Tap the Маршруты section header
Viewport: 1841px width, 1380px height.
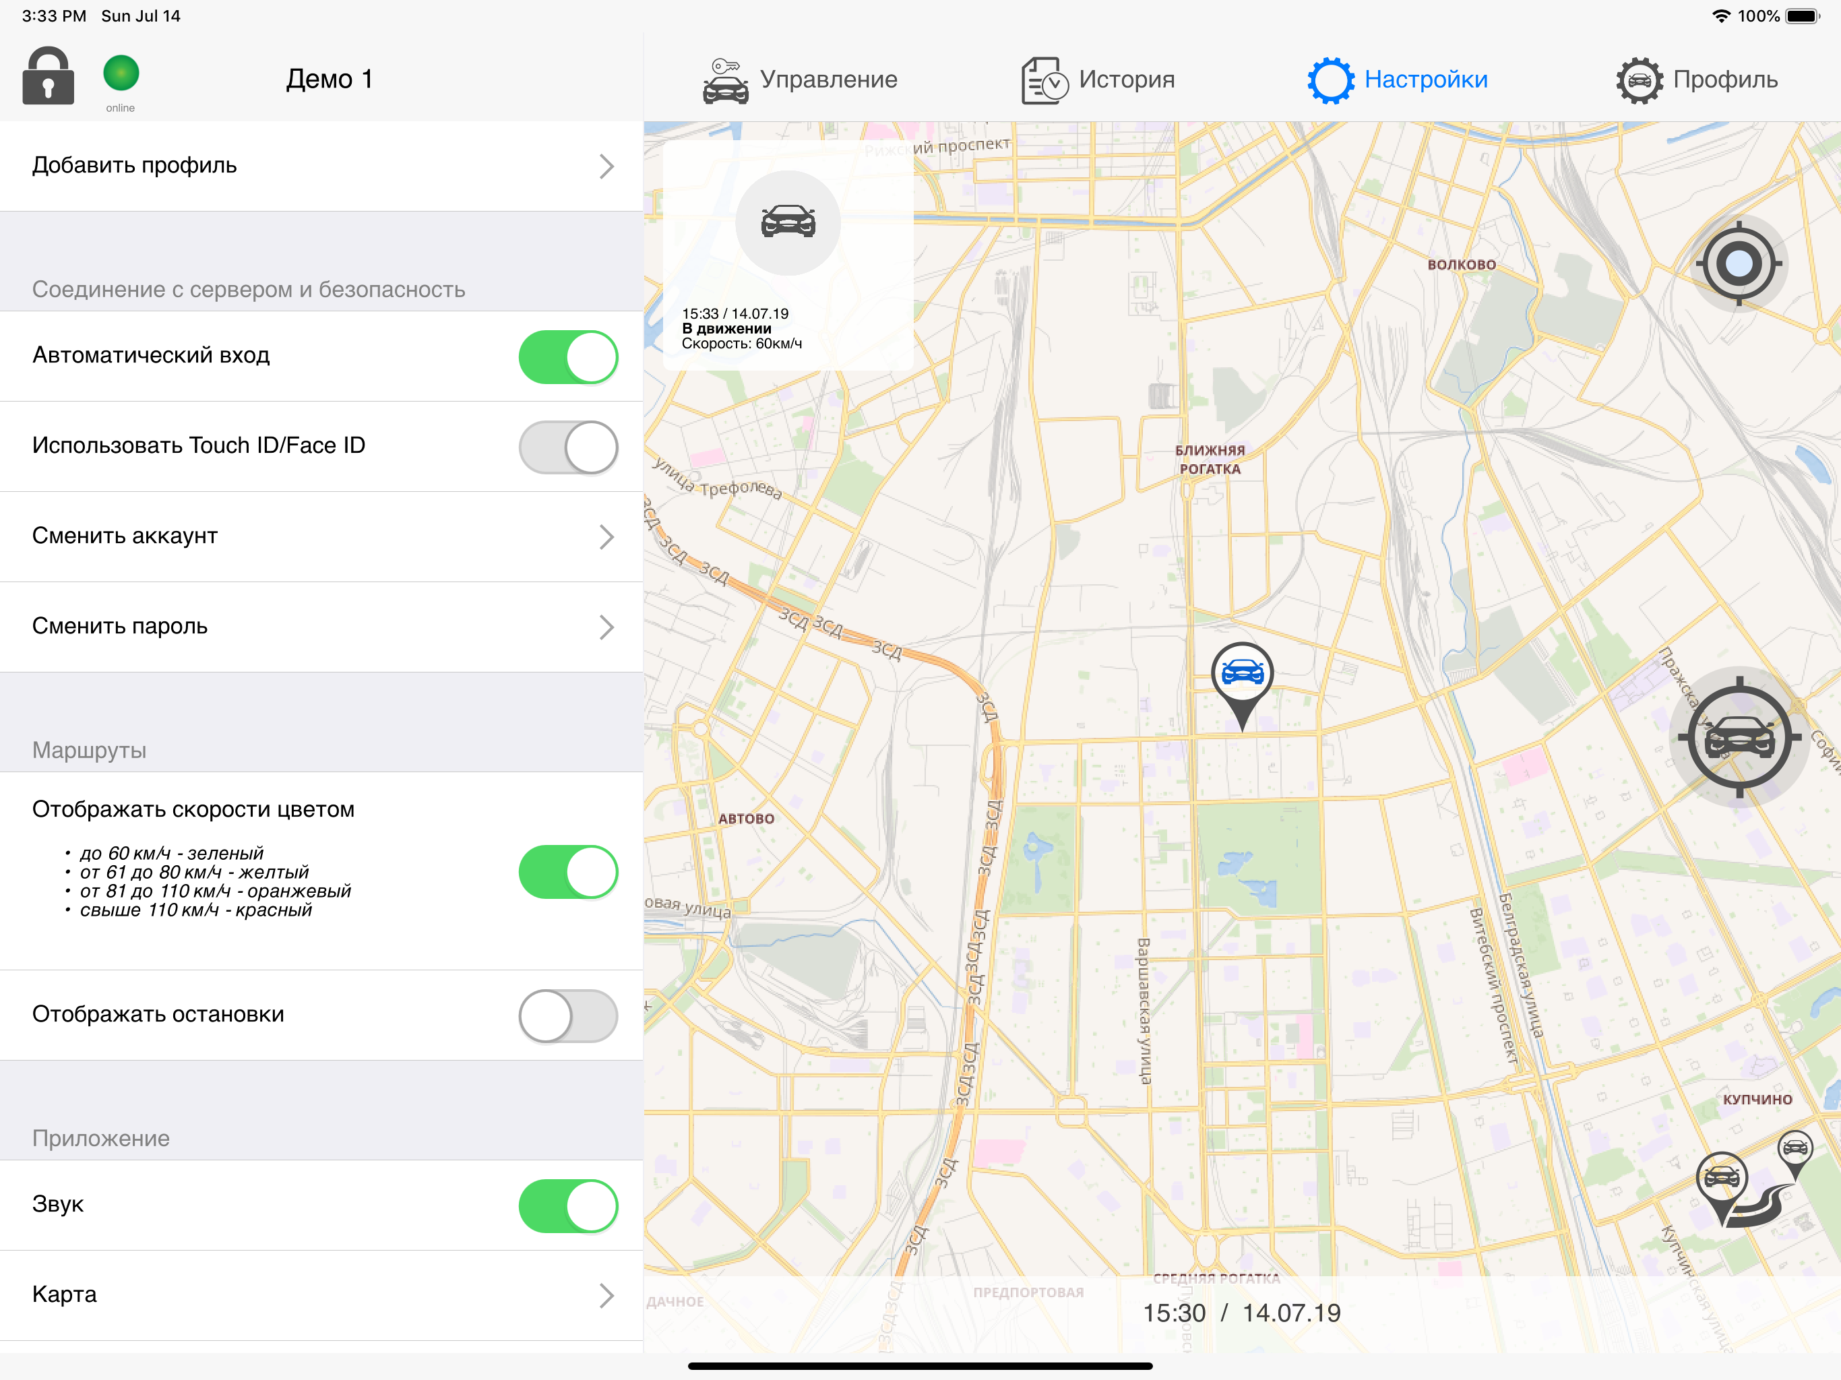pyautogui.click(x=89, y=750)
